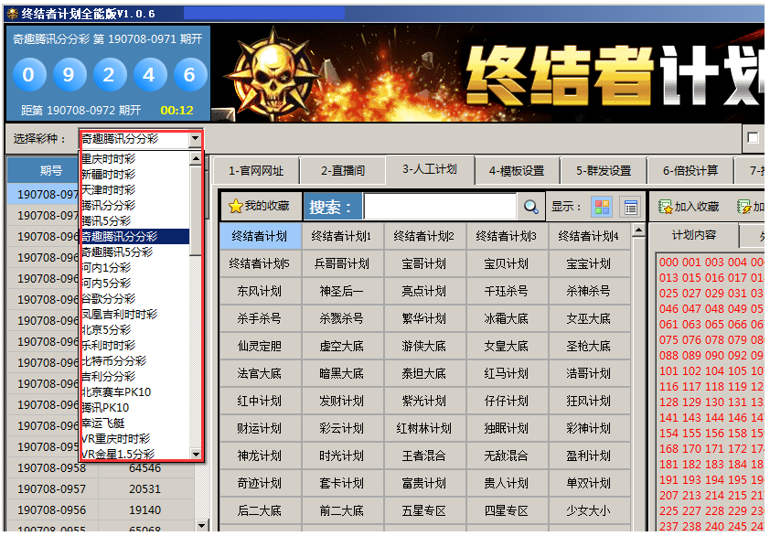Switch to list display view icon
This screenshot has width=770, height=536.
(630, 207)
